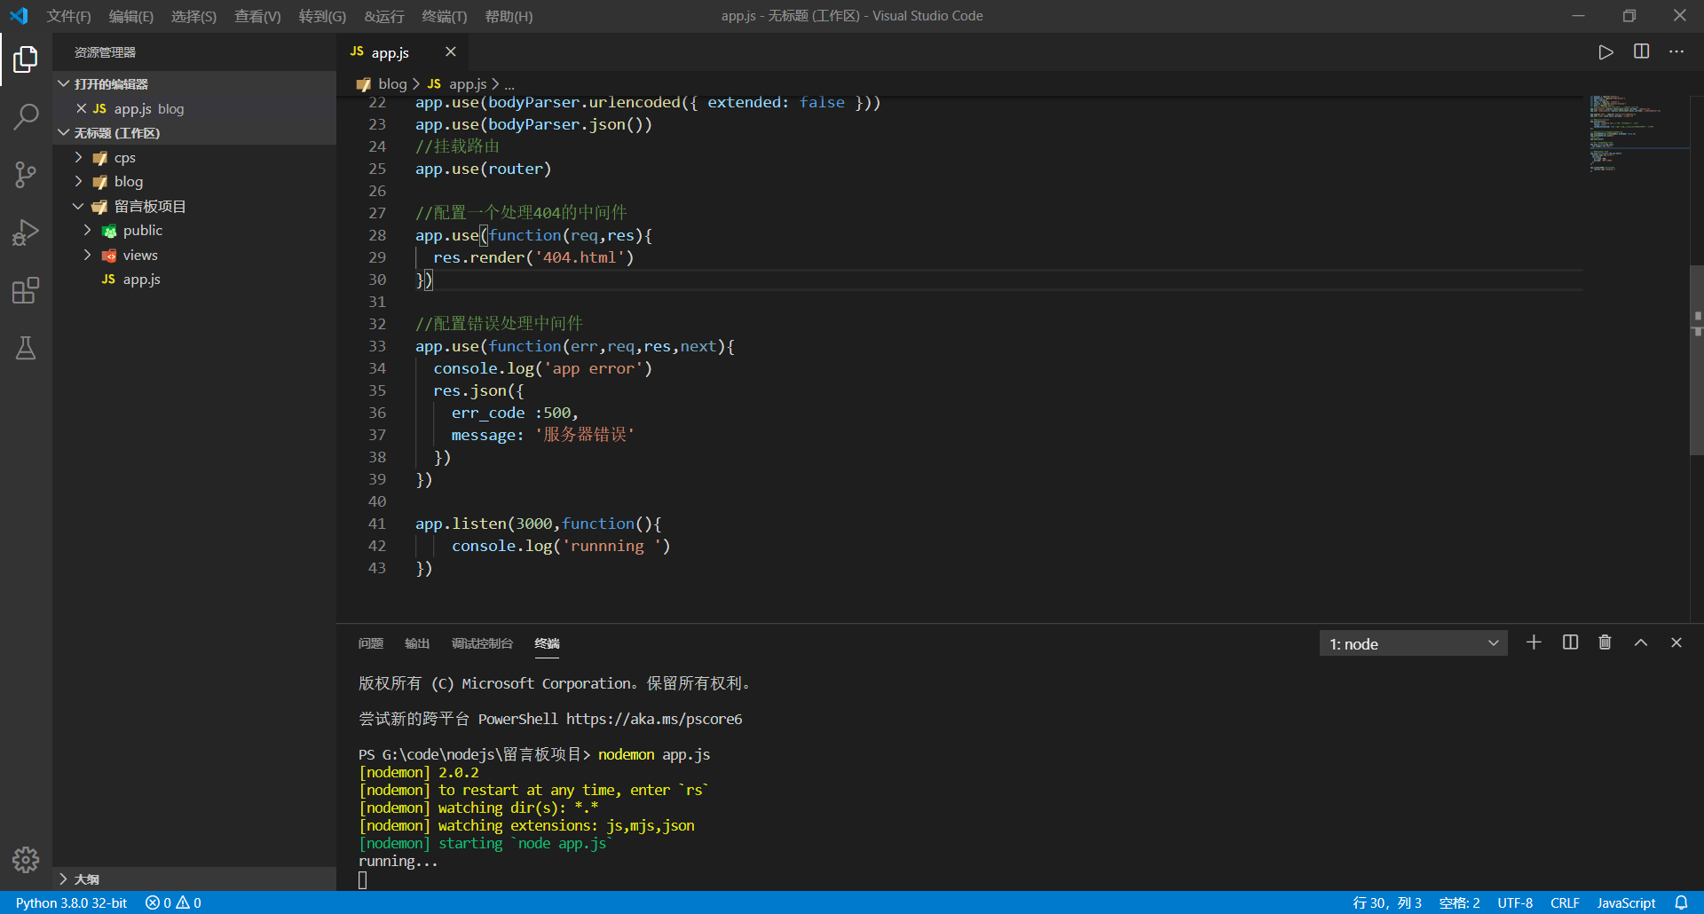The image size is (1704, 914).
Task: Change language mode JavaScript
Action: (x=1626, y=902)
